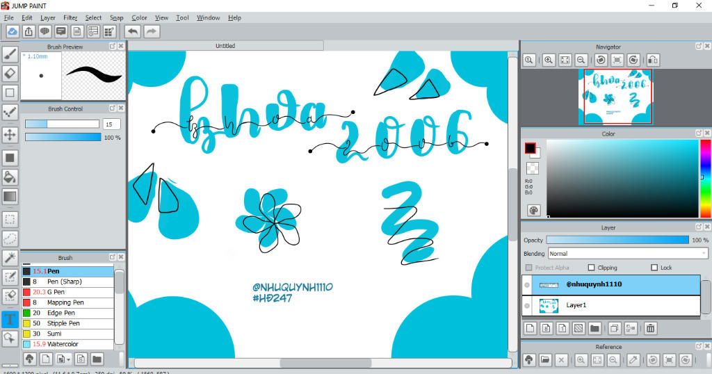Open the Blending mode dropdown
This screenshot has width=712, height=374.
(x=628, y=254)
